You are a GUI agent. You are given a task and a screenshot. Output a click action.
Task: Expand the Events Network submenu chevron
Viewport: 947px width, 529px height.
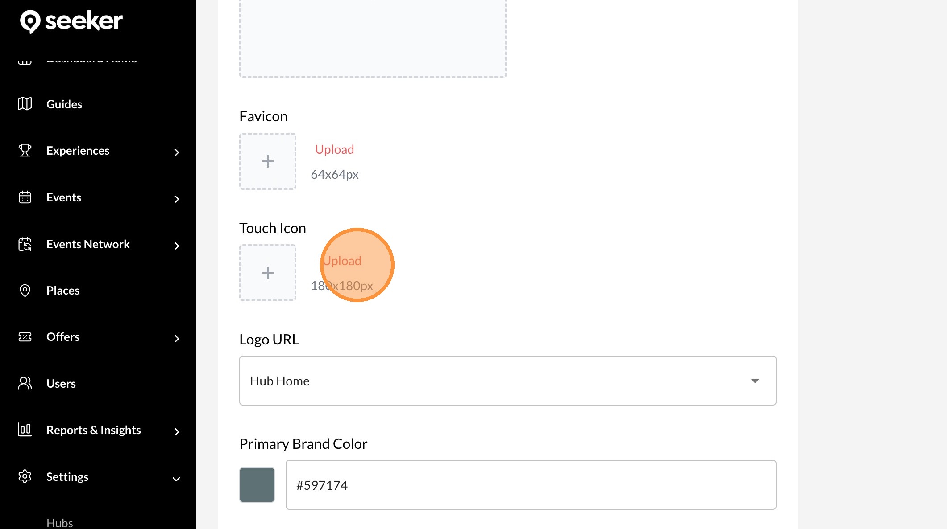(177, 246)
